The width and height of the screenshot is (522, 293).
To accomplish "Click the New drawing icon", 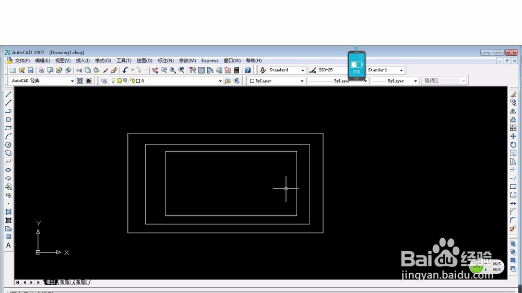I will tap(13, 70).
